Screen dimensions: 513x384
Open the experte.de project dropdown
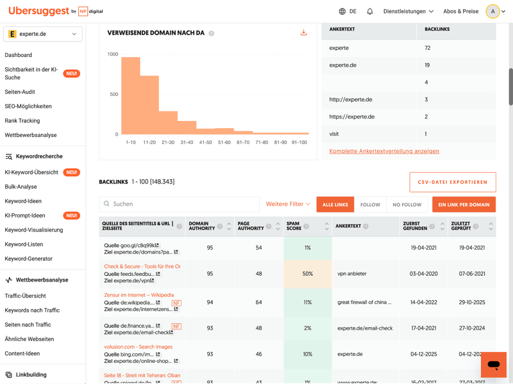[43, 34]
